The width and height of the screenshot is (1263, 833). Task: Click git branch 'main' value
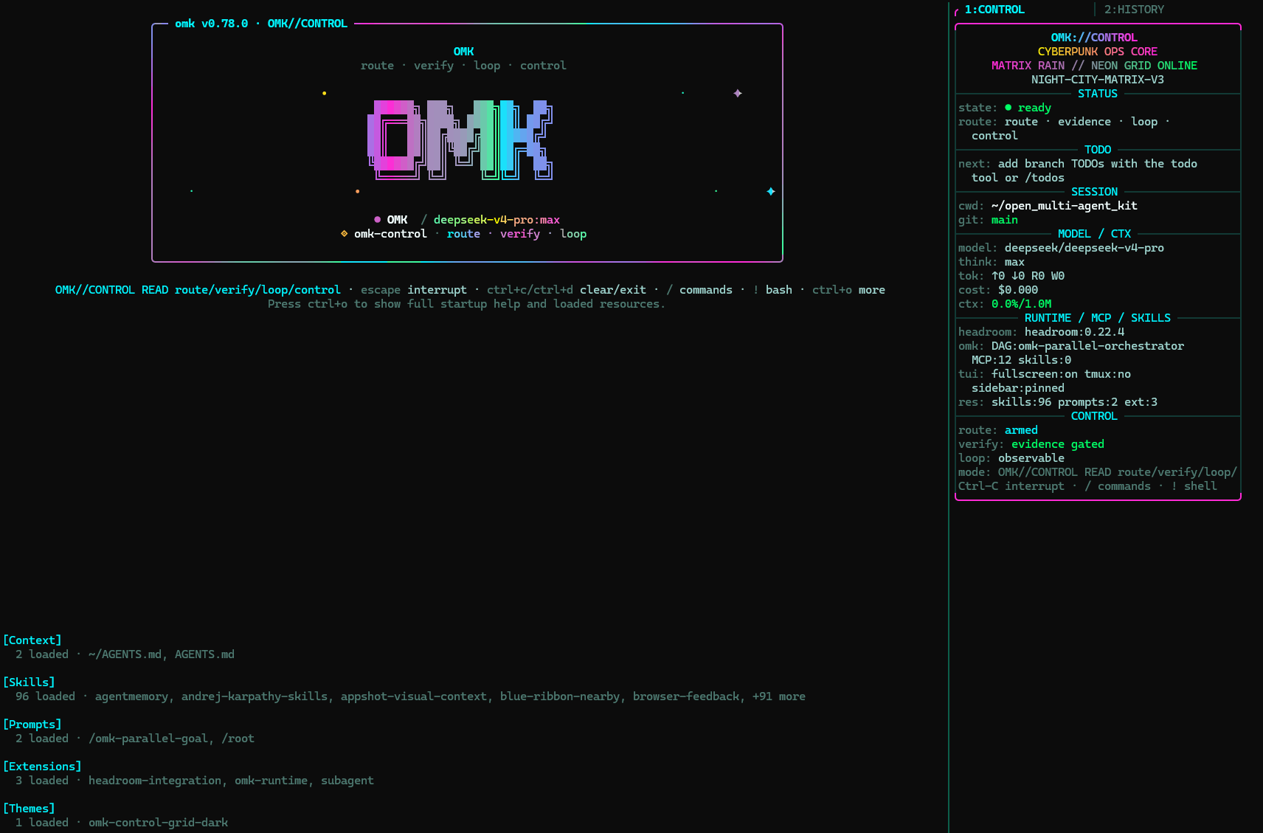pyautogui.click(x=1005, y=220)
